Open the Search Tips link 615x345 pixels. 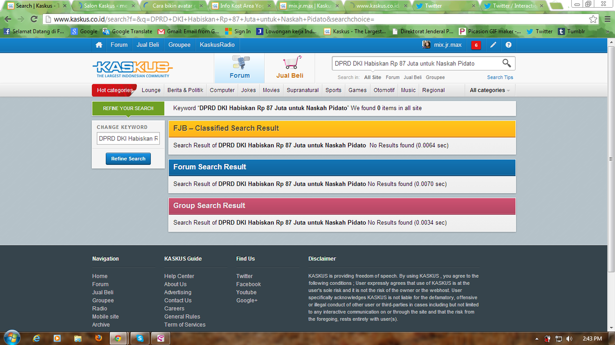[x=500, y=77]
